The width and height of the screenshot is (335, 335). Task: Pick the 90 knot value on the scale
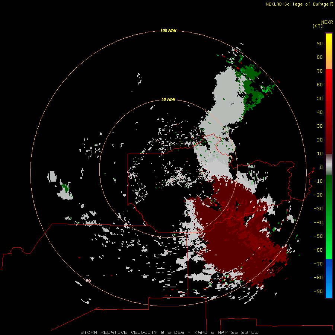click(320, 44)
